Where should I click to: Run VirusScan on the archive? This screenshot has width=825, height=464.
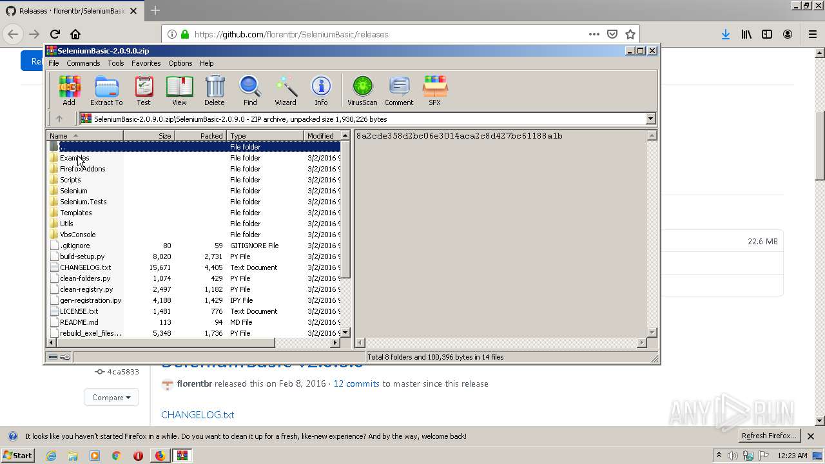pyautogui.click(x=362, y=90)
